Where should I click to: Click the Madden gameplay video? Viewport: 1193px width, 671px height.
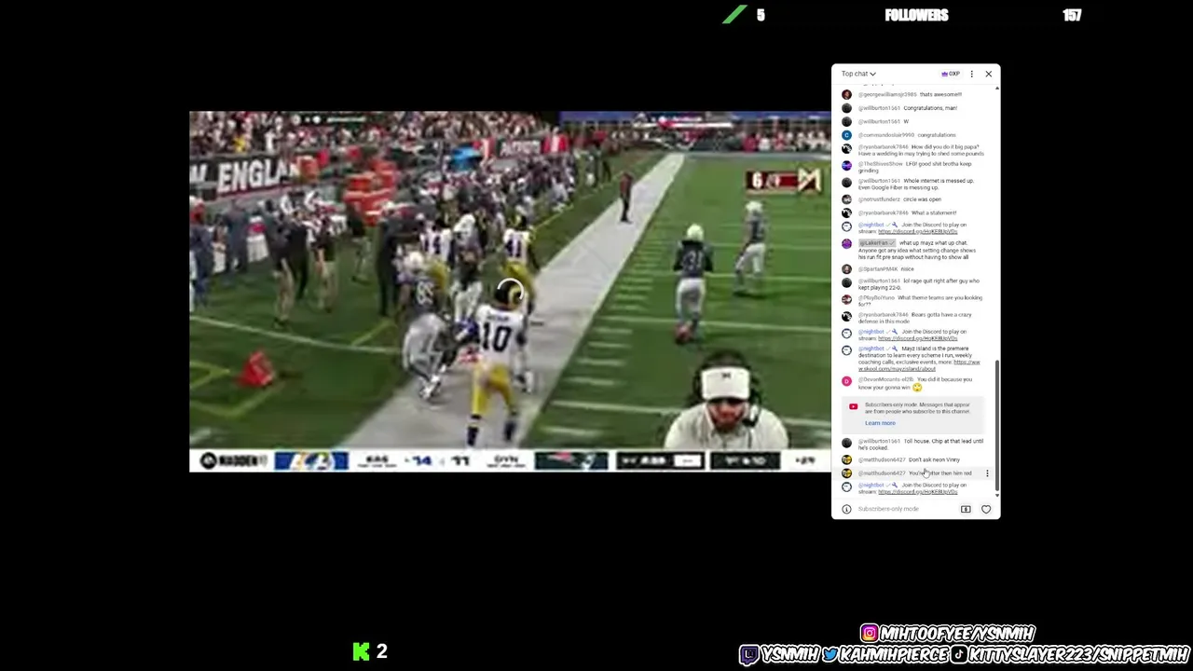coord(510,292)
